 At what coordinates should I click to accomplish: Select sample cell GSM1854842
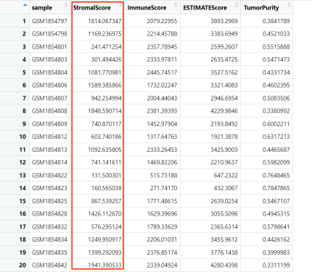point(49,265)
